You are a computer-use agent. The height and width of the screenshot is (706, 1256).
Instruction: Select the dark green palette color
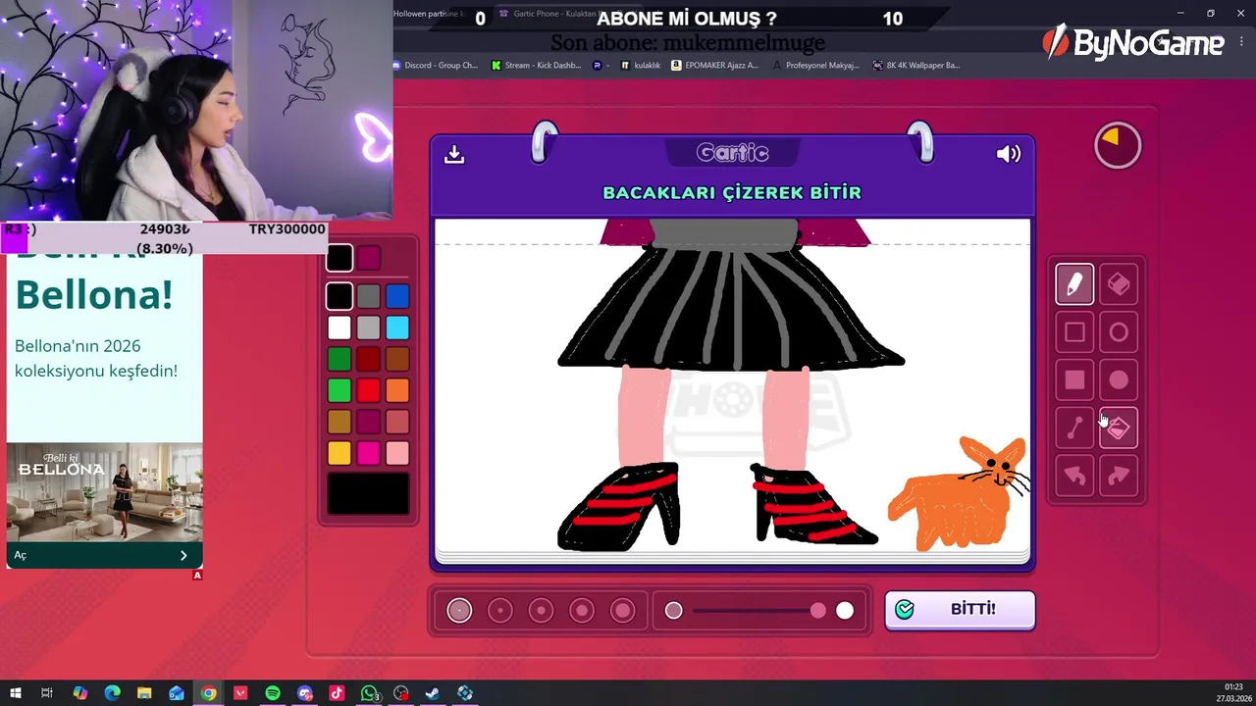click(x=340, y=359)
